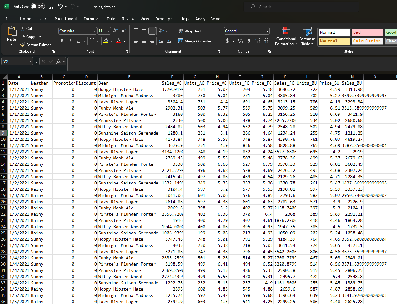Viewport: 397px width, 304px height.
Task: Click the Insert Function fx icon
Action: point(58,61)
